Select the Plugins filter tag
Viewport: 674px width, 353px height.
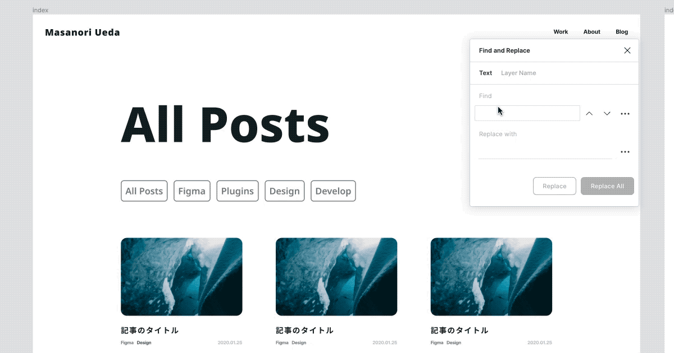point(238,191)
